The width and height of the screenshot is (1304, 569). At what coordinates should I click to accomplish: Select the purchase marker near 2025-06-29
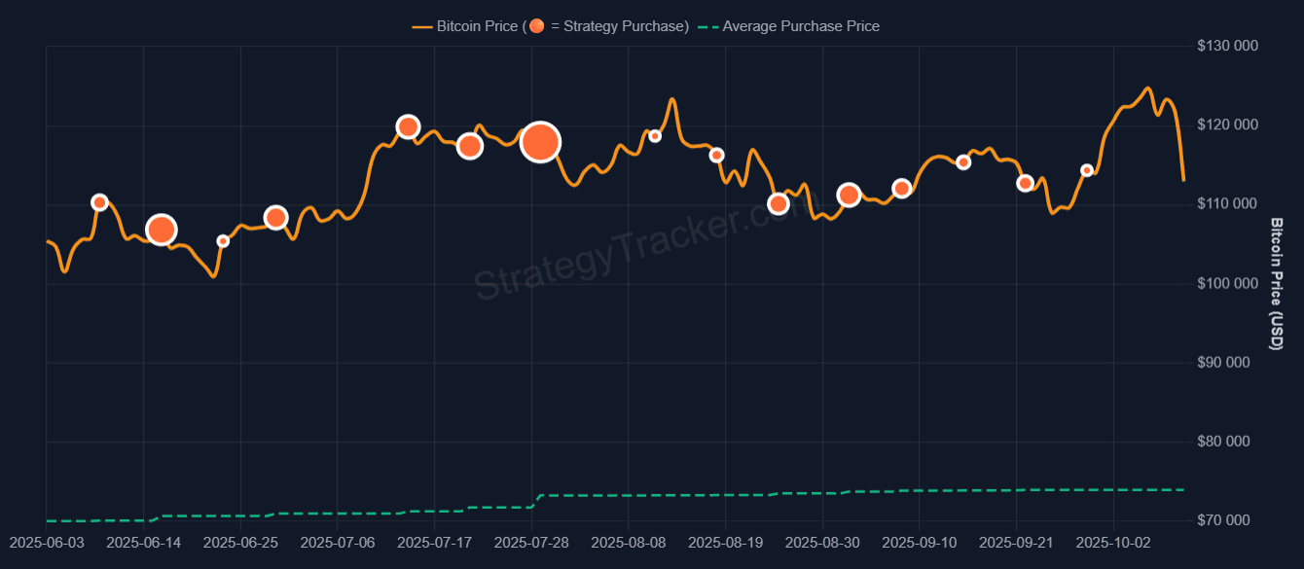point(275,218)
